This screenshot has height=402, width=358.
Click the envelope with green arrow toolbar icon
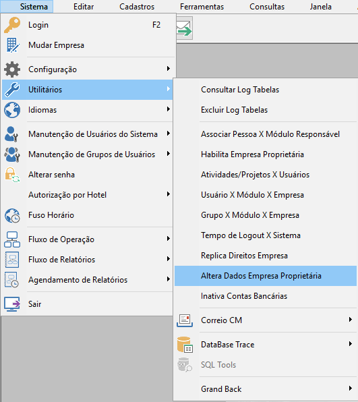pos(184,28)
